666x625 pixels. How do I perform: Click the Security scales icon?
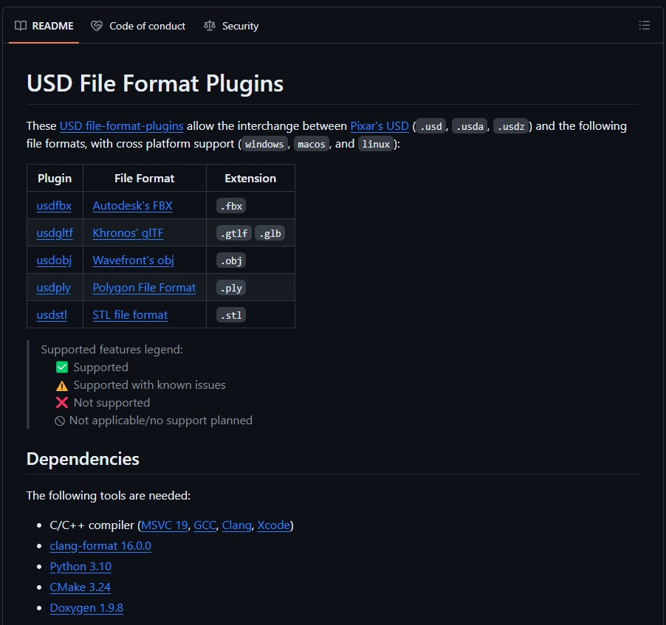[210, 26]
